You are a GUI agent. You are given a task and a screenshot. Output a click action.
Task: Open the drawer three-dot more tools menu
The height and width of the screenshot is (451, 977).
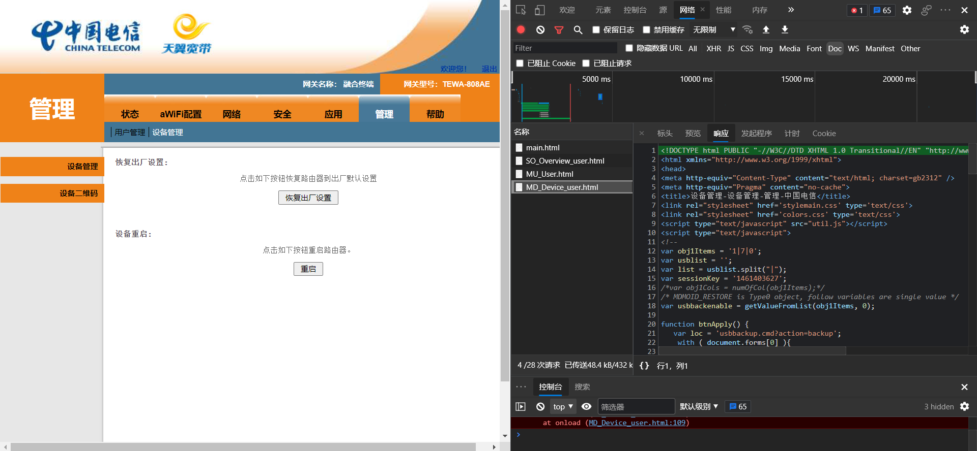[521, 387]
